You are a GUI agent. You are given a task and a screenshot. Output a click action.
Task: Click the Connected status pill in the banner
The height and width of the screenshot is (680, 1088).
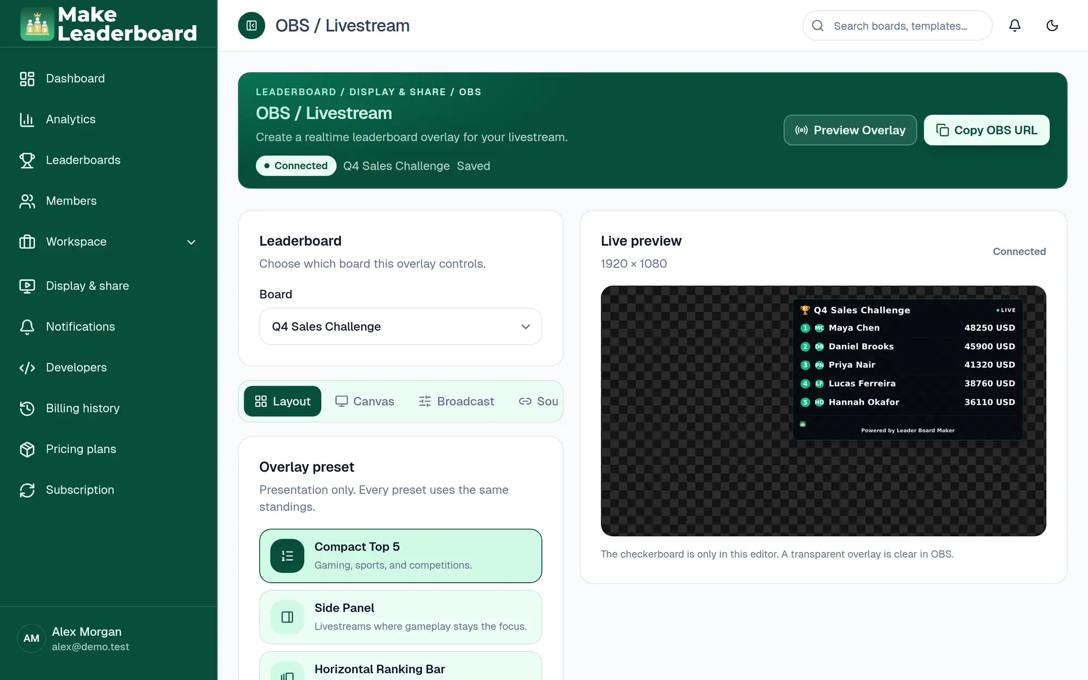click(x=296, y=166)
